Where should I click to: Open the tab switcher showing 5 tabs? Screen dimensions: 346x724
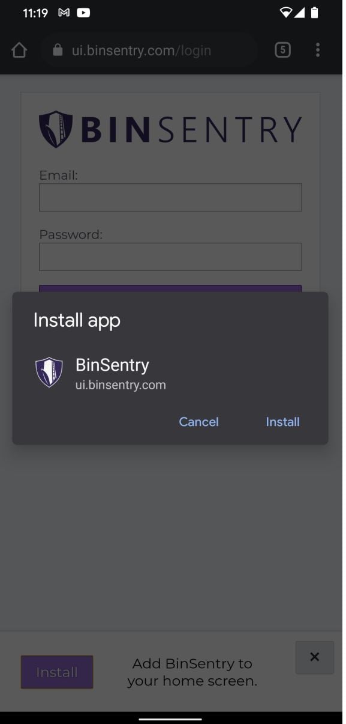(x=281, y=50)
